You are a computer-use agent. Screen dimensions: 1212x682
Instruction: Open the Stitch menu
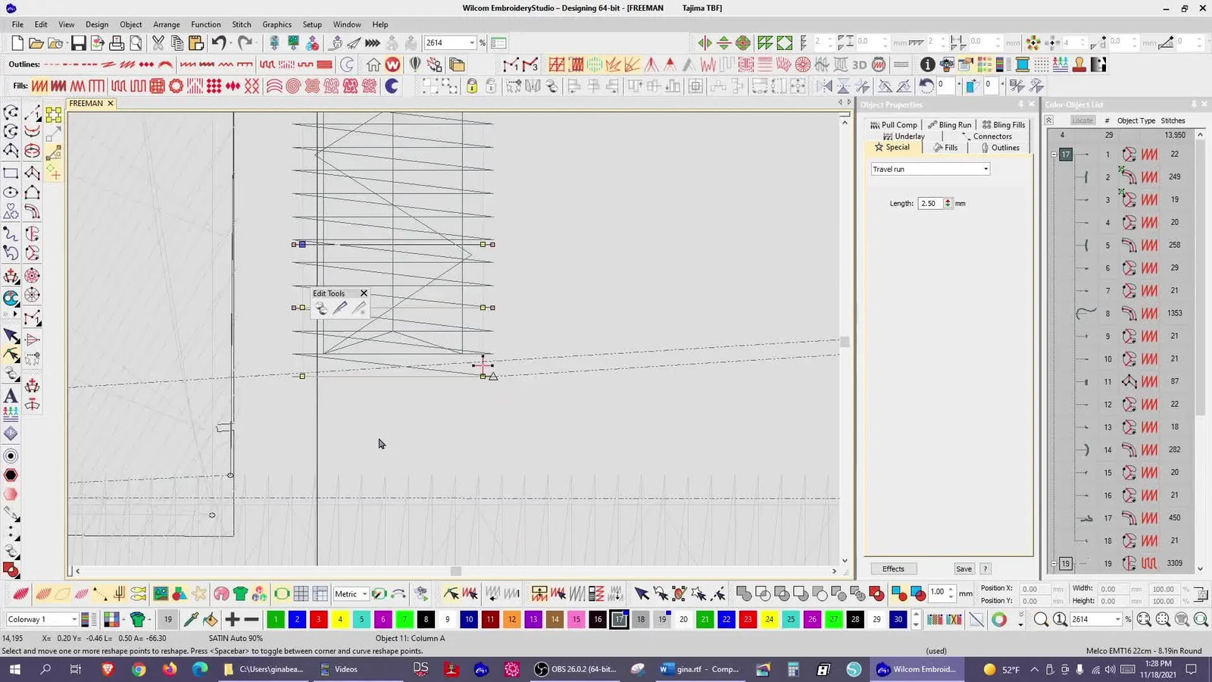[x=242, y=24]
